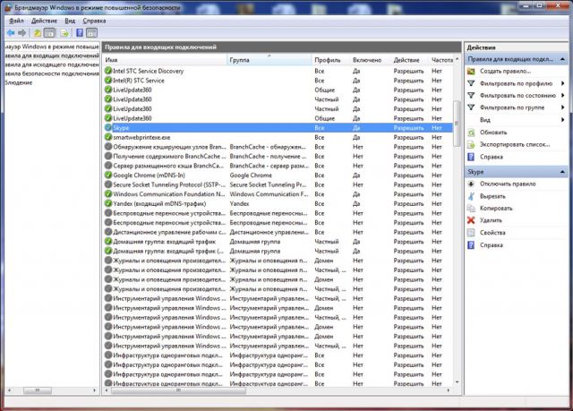The height and width of the screenshot is (411, 573).
Task: Sort by the Имя column header
Action: [165, 60]
